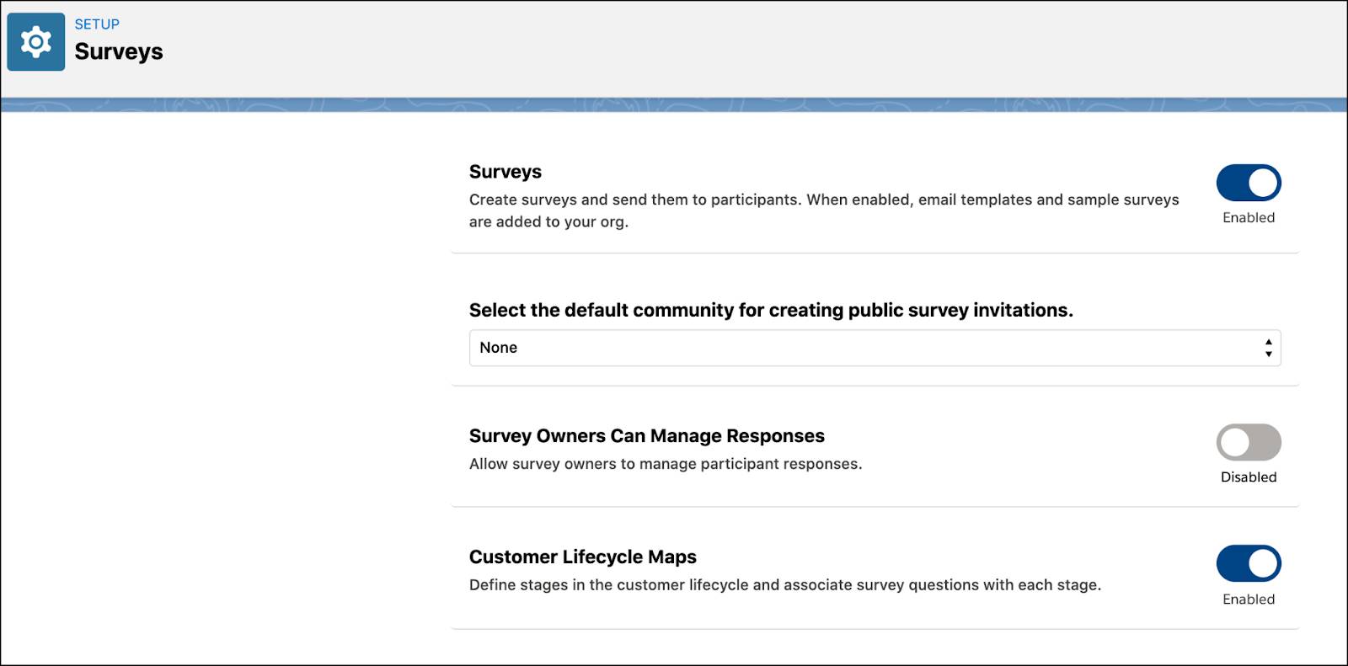This screenshot has height=666, width=1348.
Task: Click 'Create surveys and send them' description
Action: [824, 210]
